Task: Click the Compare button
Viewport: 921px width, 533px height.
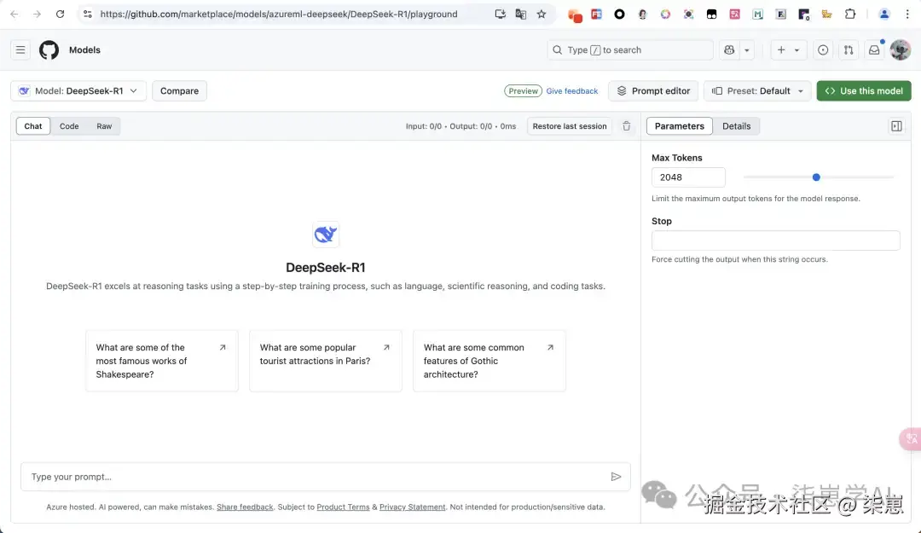Action: 179,91
